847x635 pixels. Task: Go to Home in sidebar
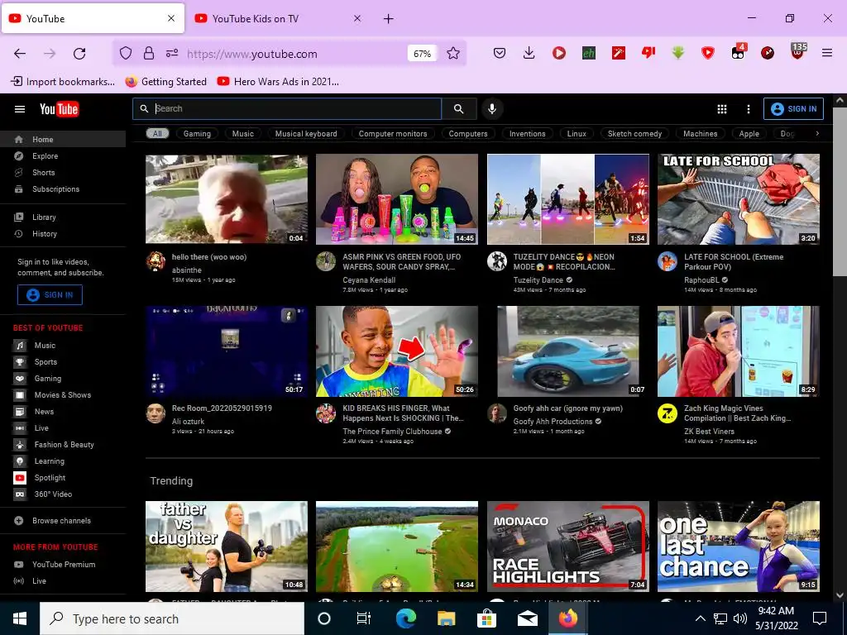tap(63, 139)
